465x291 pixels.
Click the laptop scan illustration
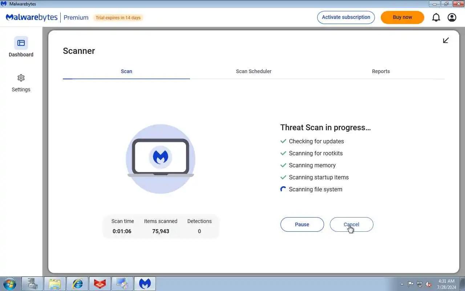[161, 159]
